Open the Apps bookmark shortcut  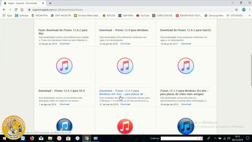pos(7,16)
